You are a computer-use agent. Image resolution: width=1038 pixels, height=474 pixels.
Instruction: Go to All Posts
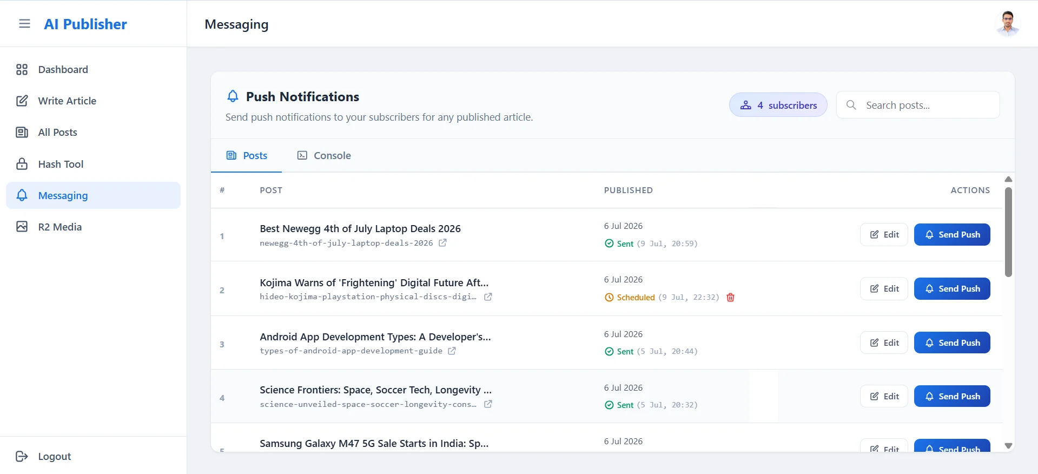point(93,132)
